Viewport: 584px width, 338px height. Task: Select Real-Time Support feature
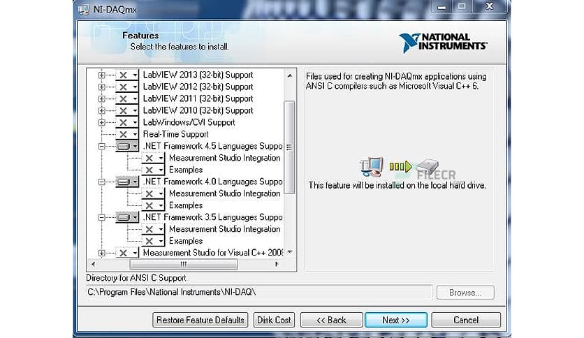[x=175, y=134]
